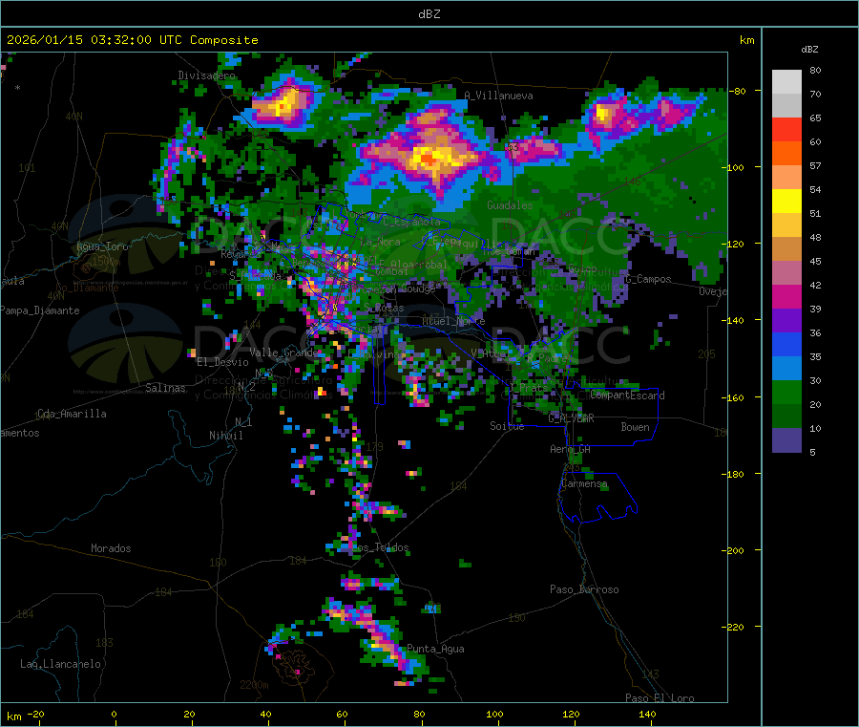Image resolution: width=859 pixels, height=727 pixels.
Task: Click the 'Paso_Barroso' map label
Action: click(x=584, y=589)
